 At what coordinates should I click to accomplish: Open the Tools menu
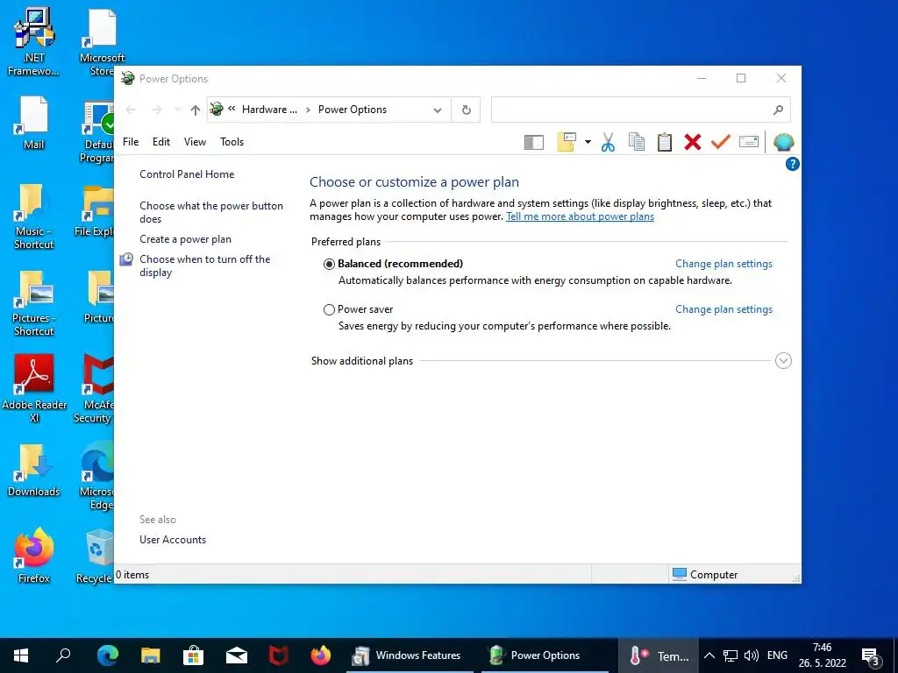point(232,142)
